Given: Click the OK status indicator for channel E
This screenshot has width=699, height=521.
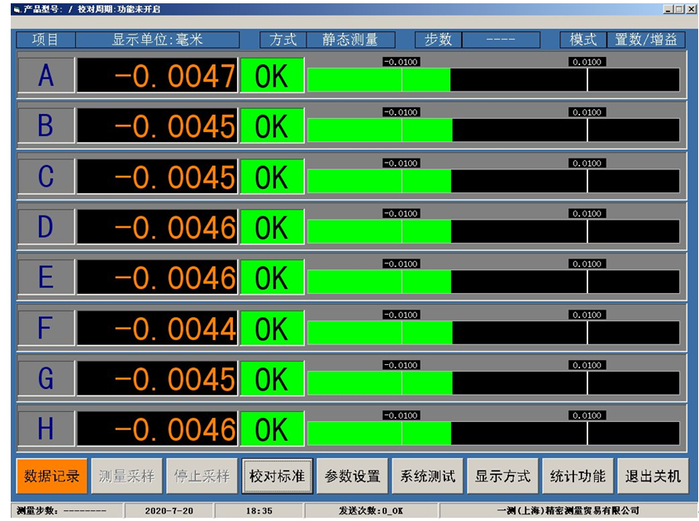Looking at the screenshot, I should [272, 278].
